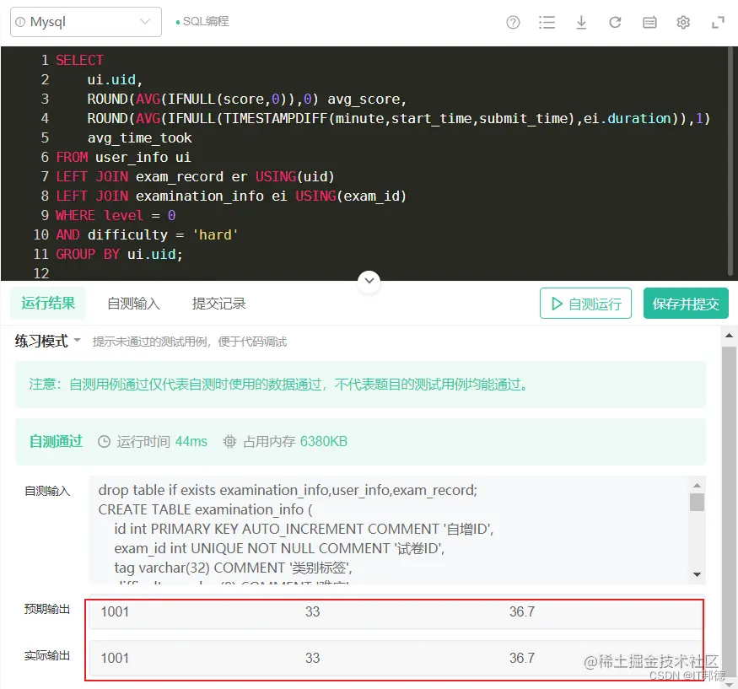Image resolution: width=738 pixels, height=689 pixels.
Task: Toggle fullscreen expand icon
Action: pyautogui.click(x=718, y=22)
